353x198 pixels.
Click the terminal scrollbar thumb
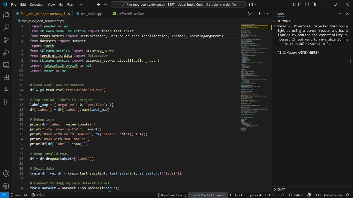click(x=350, y=61)
